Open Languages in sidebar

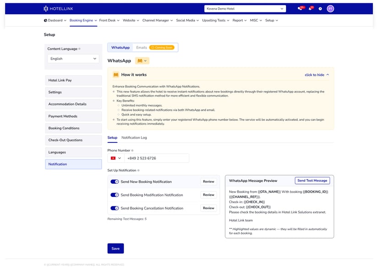(74, 152)
